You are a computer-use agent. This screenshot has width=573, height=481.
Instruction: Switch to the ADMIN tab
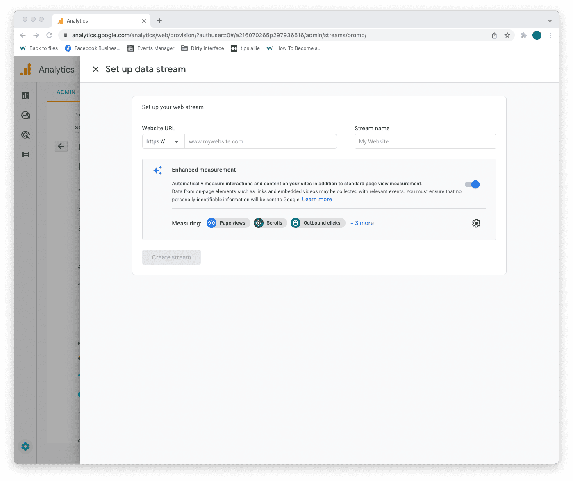pyautogui.click(x=66, y=92)
